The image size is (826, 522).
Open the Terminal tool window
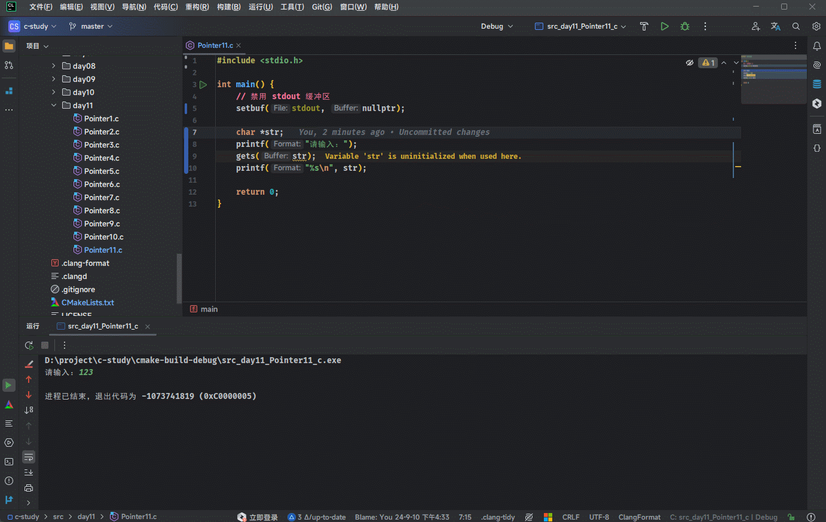pos(9,462)
